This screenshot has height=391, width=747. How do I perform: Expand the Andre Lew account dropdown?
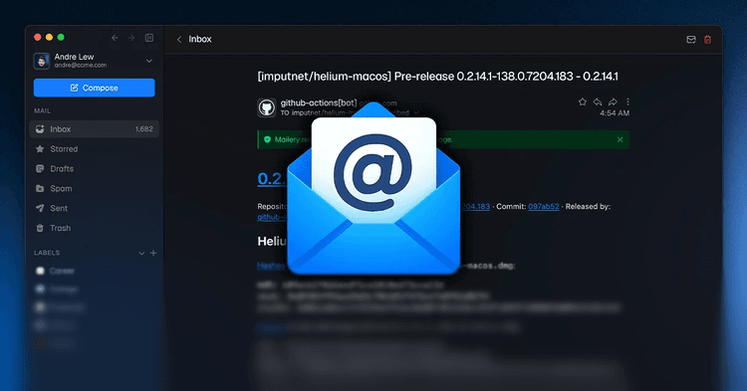pos(149,61)
